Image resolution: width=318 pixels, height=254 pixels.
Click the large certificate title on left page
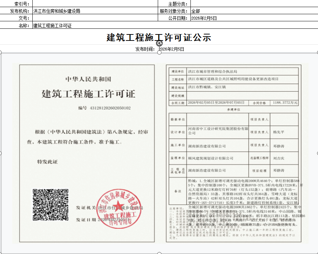(88, 94)
